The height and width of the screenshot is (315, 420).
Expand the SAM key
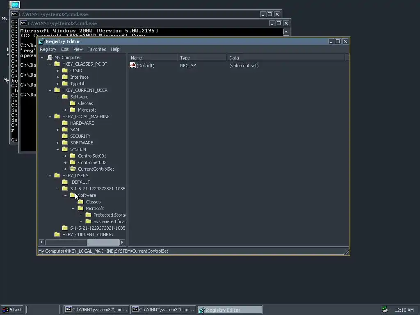point(57,130)
